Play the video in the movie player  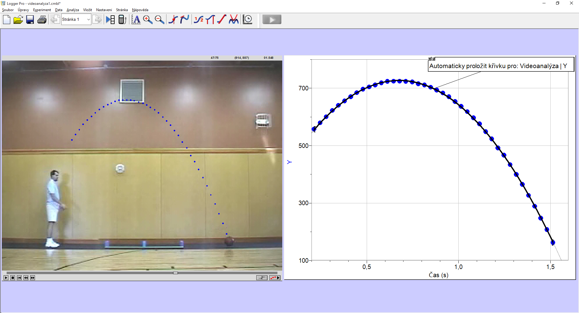tap(6, 278)
